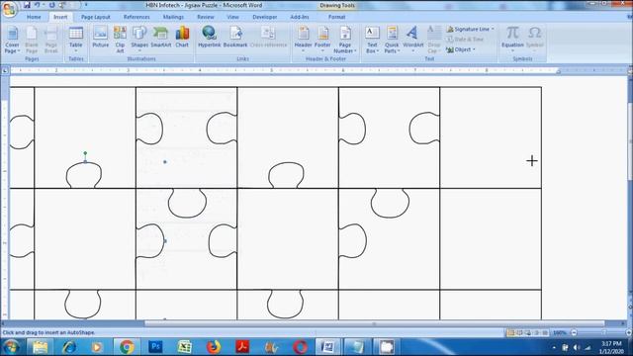Screen dimensions: 633x356
Task: Click the Cross-reference button
Action: (x=268, y=38)
